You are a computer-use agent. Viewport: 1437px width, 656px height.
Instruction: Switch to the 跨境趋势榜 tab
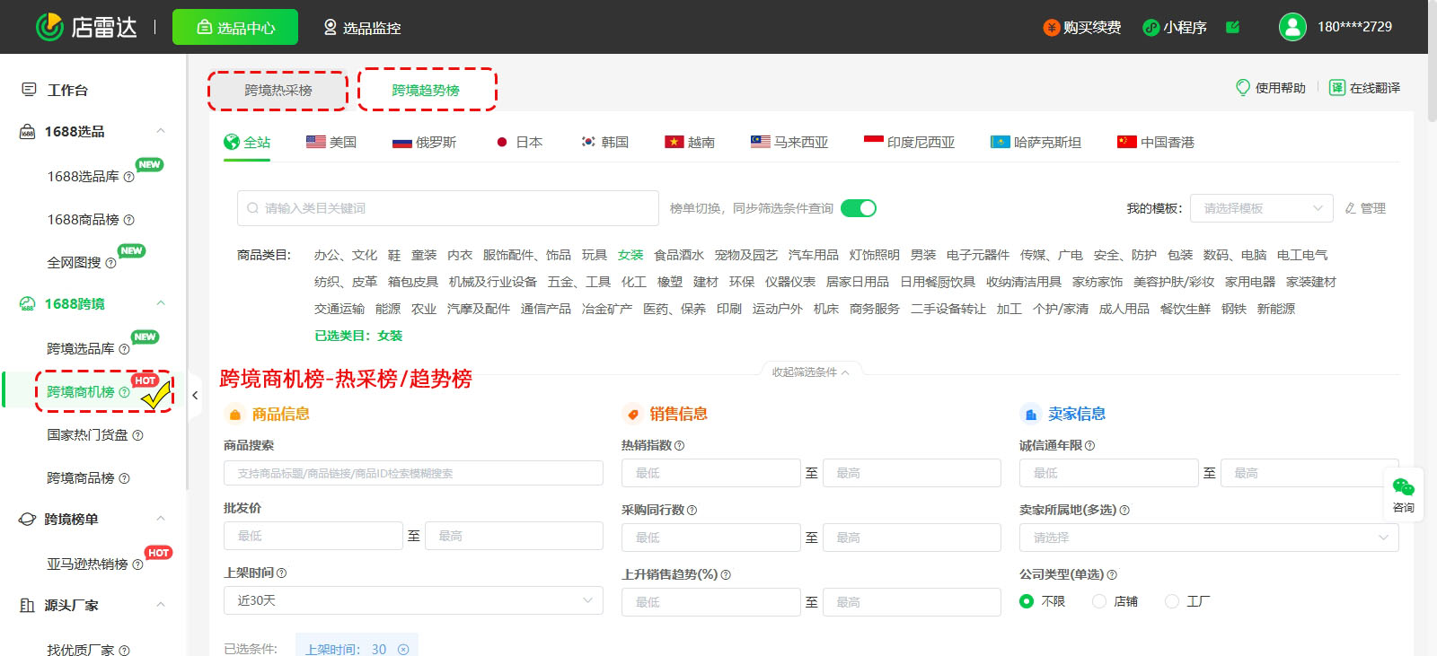pyautogui.click(x=426, y=91)
